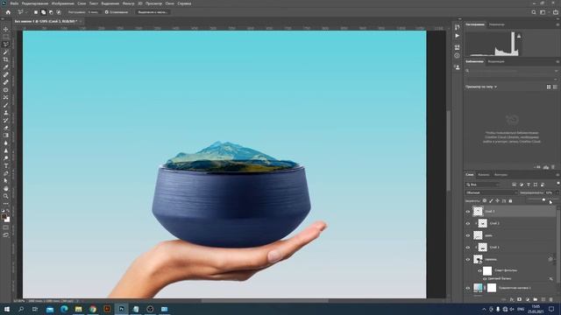Choose the New Selection mode icon

(36, 12)
